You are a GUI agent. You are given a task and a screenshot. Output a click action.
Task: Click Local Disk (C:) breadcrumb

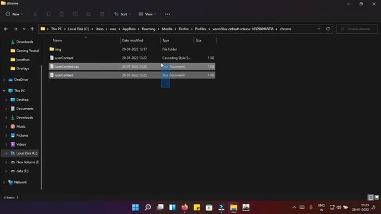click(x=79, y=29)
